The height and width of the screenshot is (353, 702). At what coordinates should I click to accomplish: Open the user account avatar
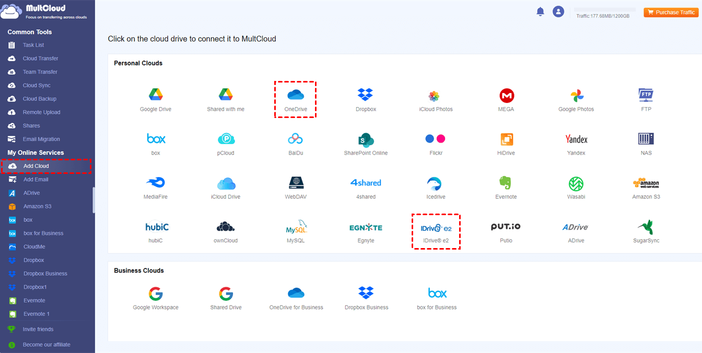coord(558,11)
